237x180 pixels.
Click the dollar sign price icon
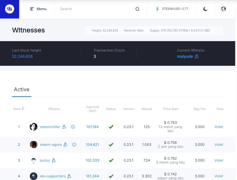[157, 9]
